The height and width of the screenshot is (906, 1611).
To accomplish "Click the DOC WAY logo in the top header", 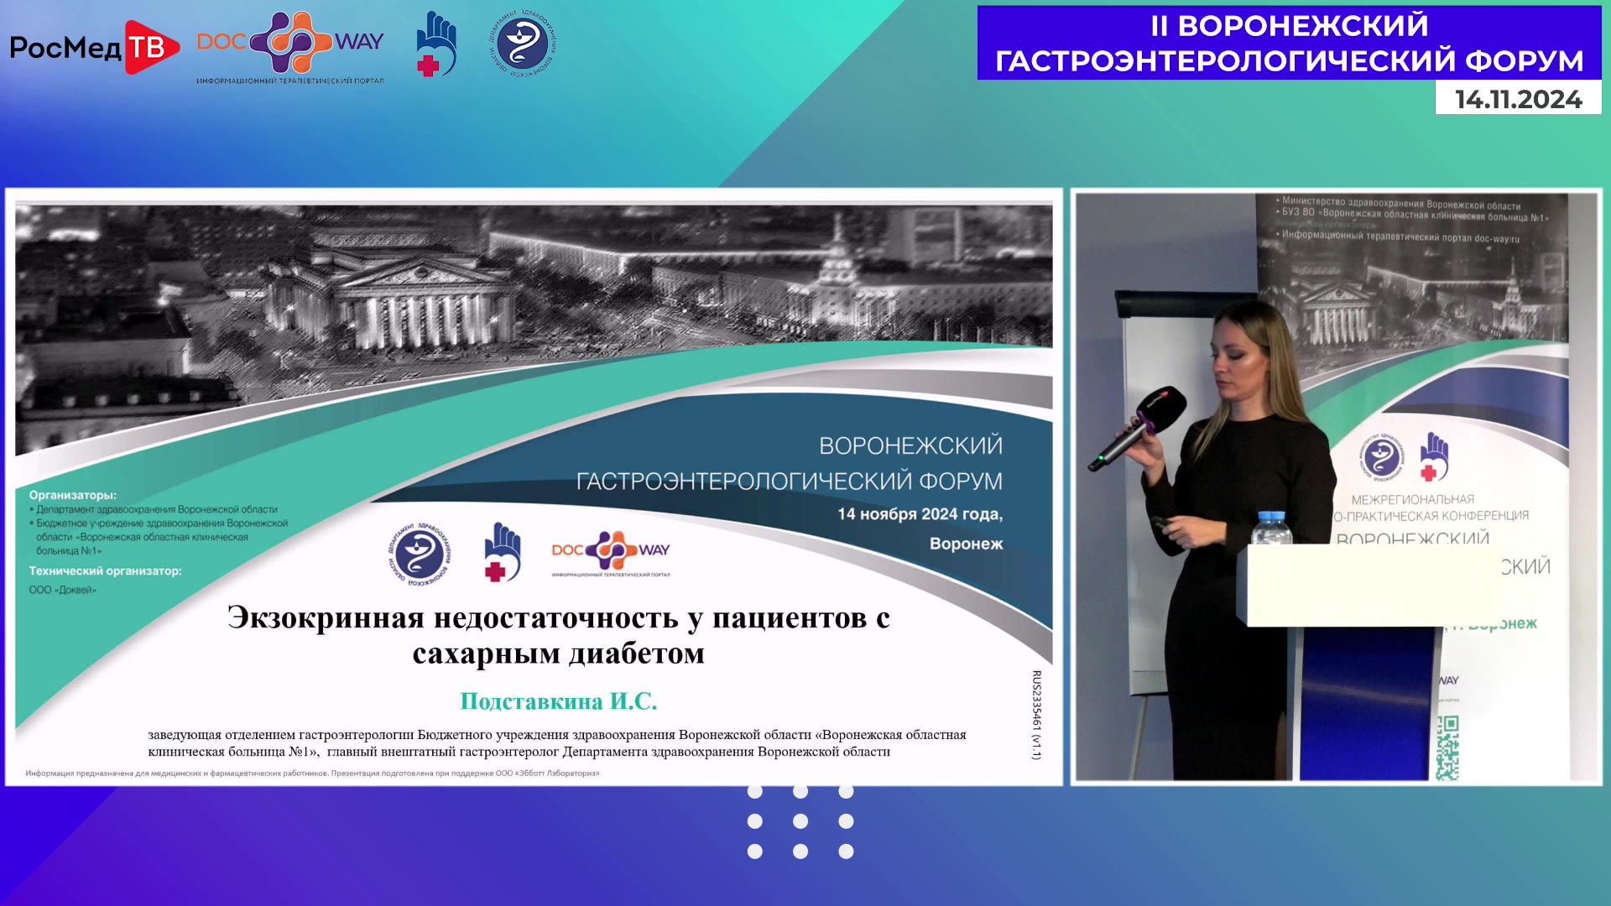I will click(x=290, y=47).
